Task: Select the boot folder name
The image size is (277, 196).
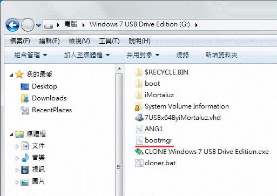Action: click(x=152, y=84)
